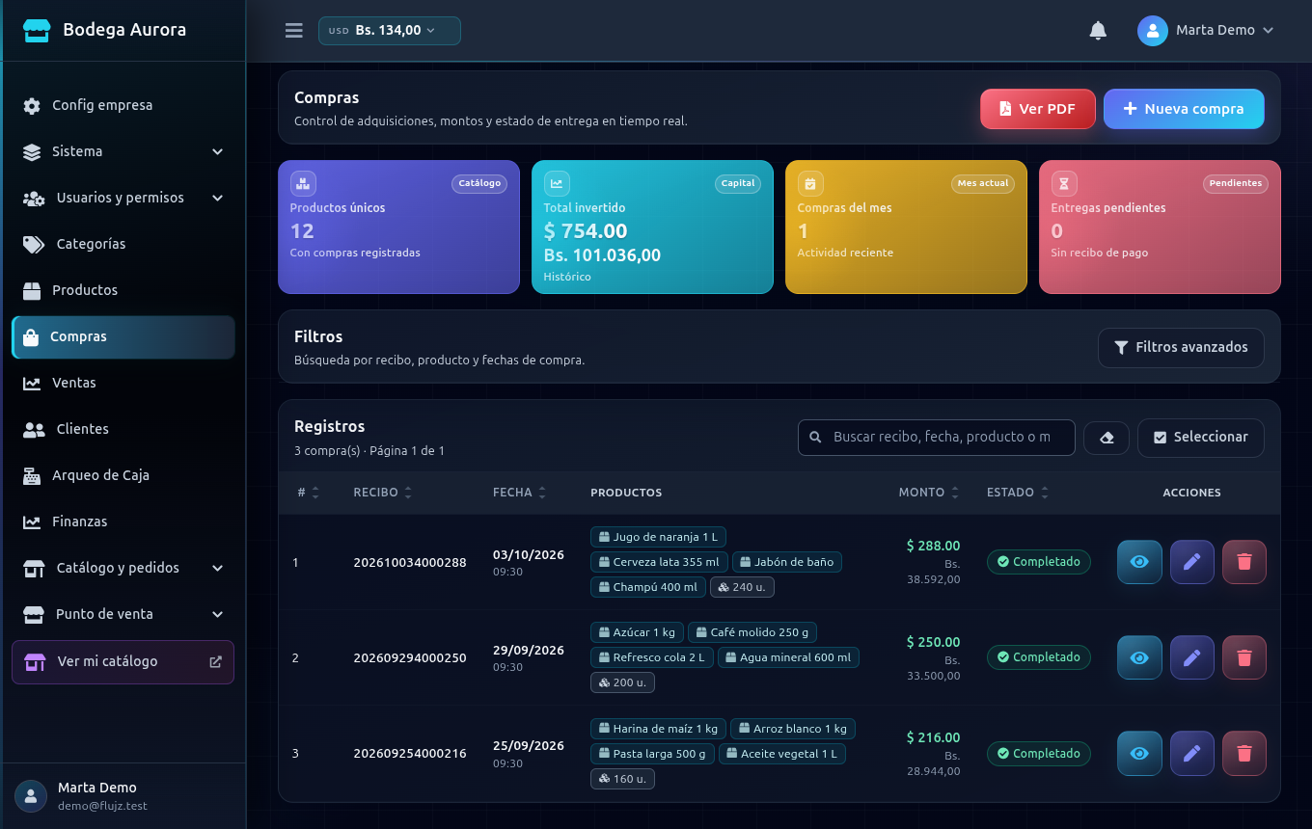Open the Marta Demo user menu

tap(1206, 31)
